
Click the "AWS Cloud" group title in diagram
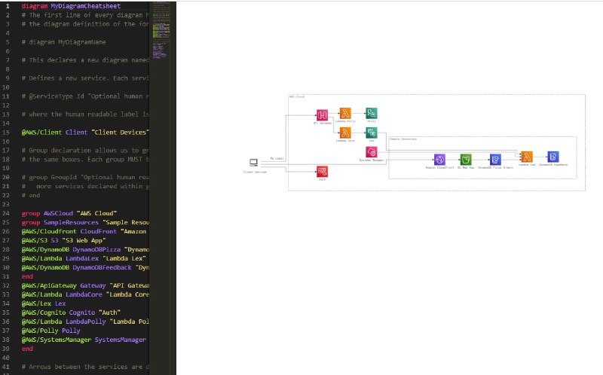tap(297, 97)
